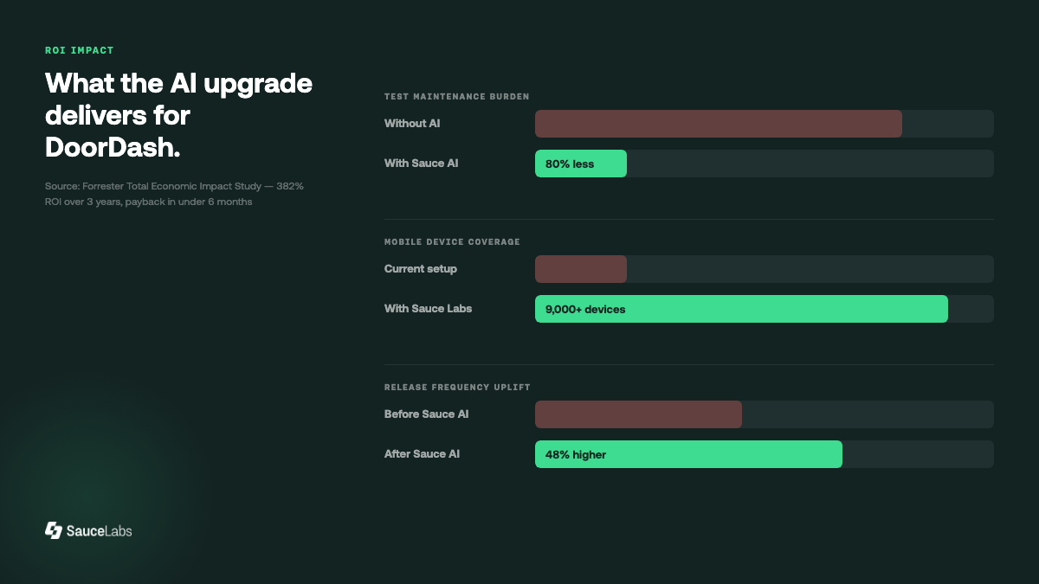Click the 'After Sauce AI' row label
The image size is (1039, 584).
pyautogui.click(x=423, y=454)
